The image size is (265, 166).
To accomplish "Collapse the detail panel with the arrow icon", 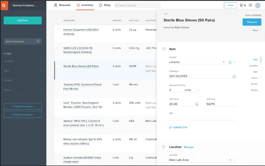I will click(165, 14).
